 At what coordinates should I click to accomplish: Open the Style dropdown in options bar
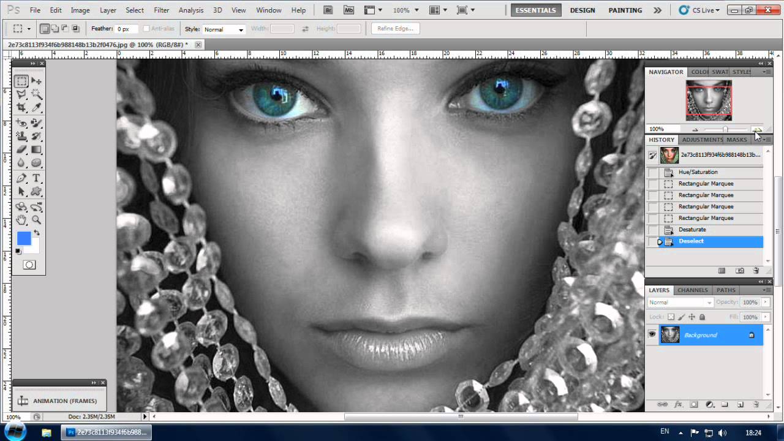pyautogui.click(x=224, y=29)
